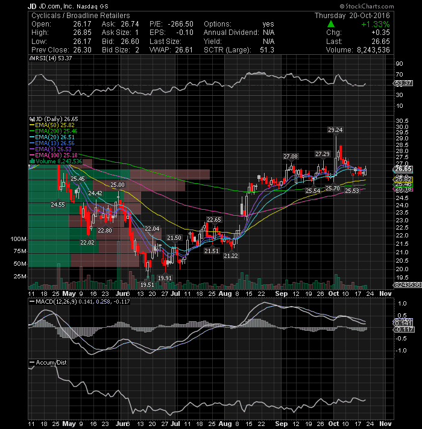
Task: Click the 25.53 low price label
Action: click(x=351, y=190)
